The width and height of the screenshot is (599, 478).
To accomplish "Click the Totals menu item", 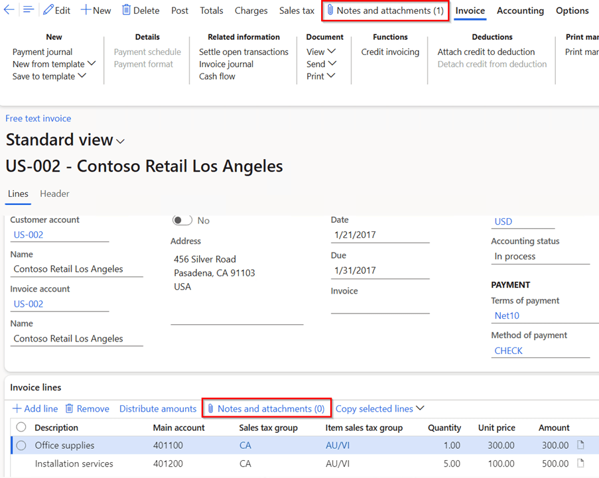I will pos(211,11).
